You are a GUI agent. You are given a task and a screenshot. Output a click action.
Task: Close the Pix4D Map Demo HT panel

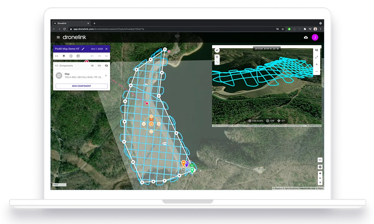pyautogui.click(x=107, y=49)
